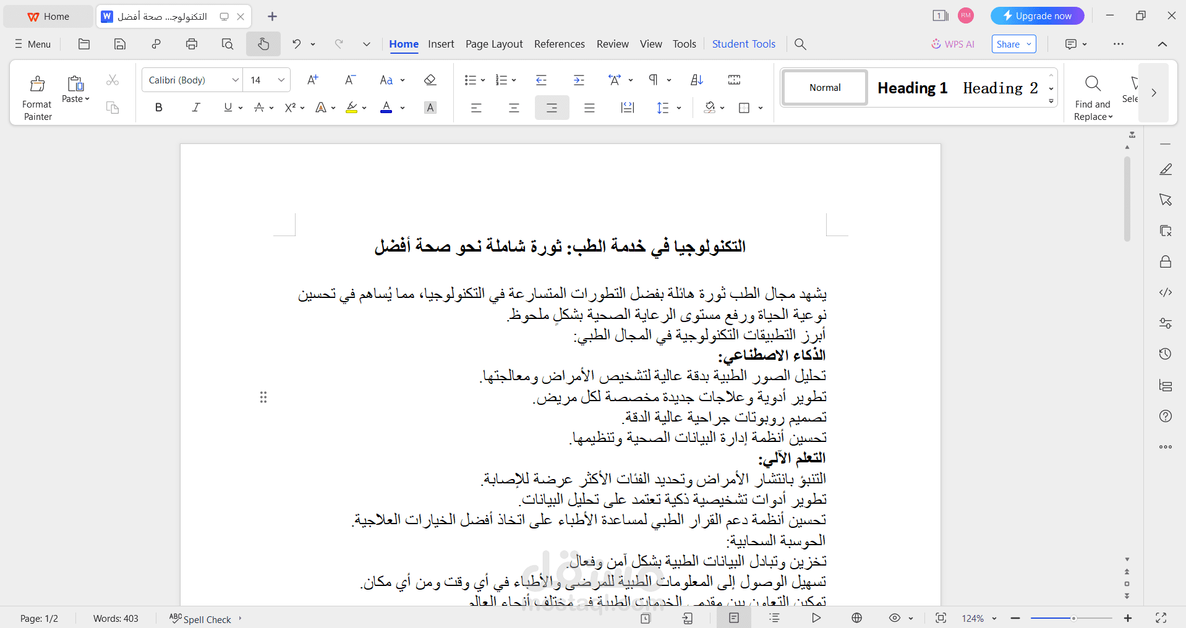
Task: Click the Undo arrow icon
Action: point(297,44)
